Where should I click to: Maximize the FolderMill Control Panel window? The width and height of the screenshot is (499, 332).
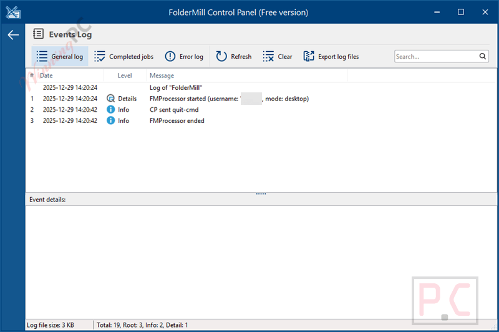(x=461, y=12)
